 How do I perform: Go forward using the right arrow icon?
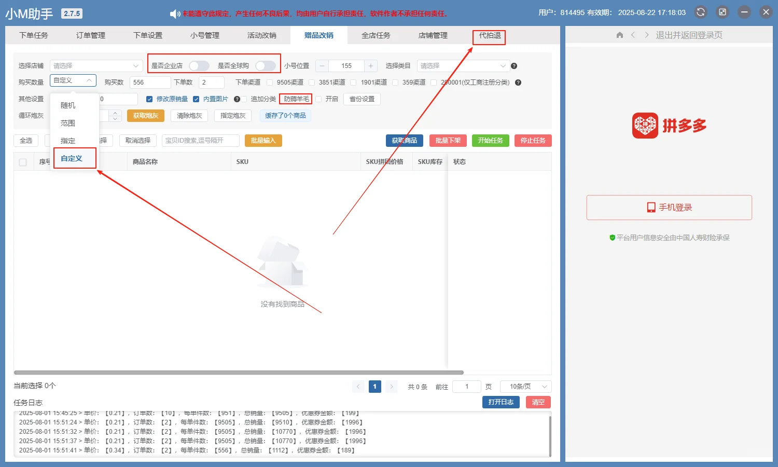point(647,35)
